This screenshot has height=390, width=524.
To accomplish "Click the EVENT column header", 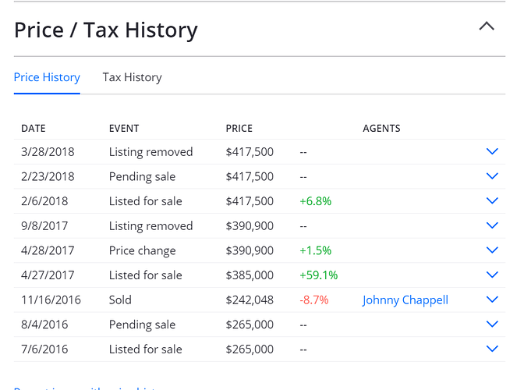I will 124,129.
